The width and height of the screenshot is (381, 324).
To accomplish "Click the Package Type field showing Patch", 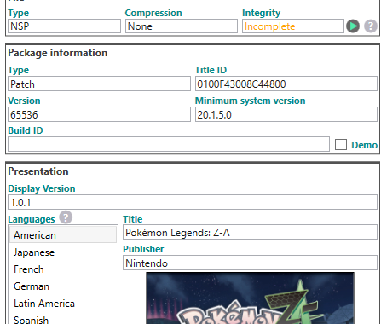I will coord(99,84).
